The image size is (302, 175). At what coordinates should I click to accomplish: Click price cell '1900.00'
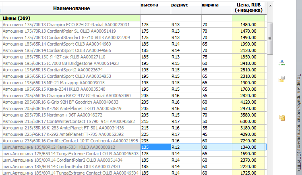click(248, 83)
